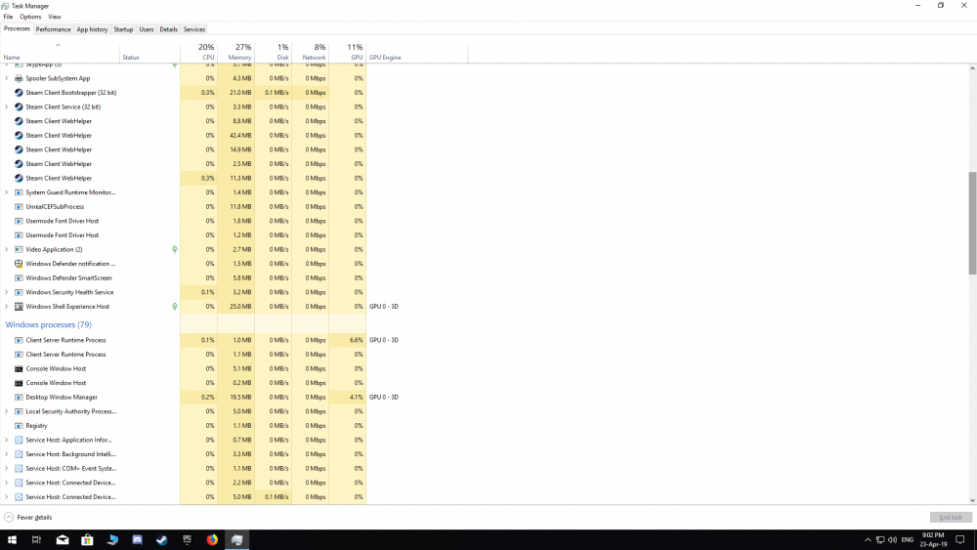This screenshot has height=550, width=977.
Task: Expand Service Host: COM+ Event Syste... row
Action: click(x=6, y=468)
